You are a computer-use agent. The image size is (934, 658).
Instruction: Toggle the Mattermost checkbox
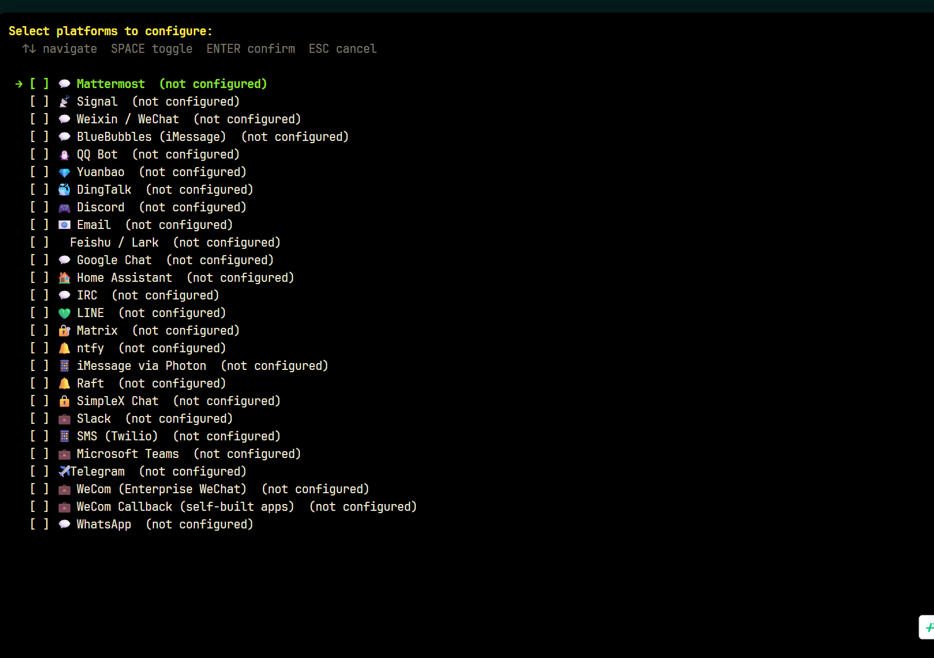[39, 84]
